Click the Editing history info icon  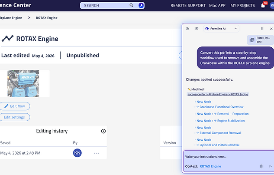pos(103,131)
